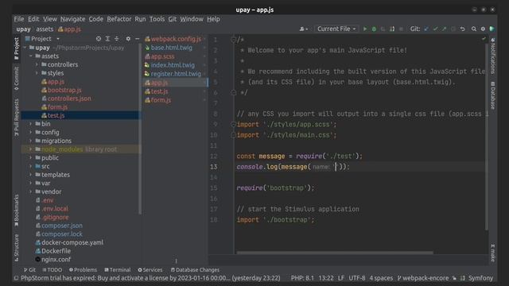Open the TODO tool window
509x286 pixels.
pyautogui.click(x=52, y=270)
